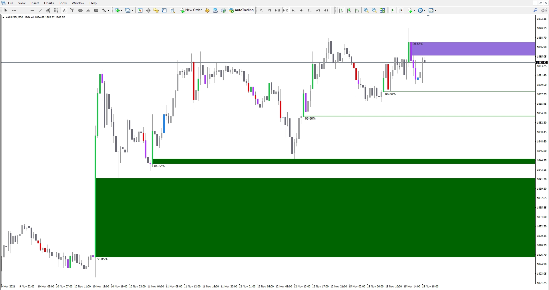Toggle Chart Shift from right border
The image size is (549, 290).
pos(400,10)
